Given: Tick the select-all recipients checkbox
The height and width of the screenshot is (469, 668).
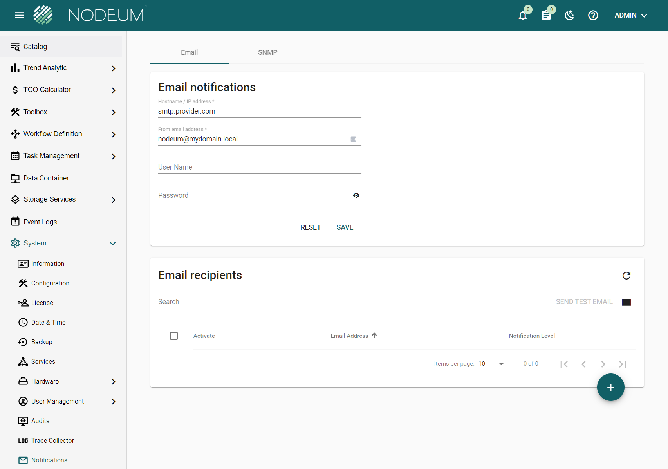Looking at the screenshot, I should pyautogui.click(x=174, y=336).
